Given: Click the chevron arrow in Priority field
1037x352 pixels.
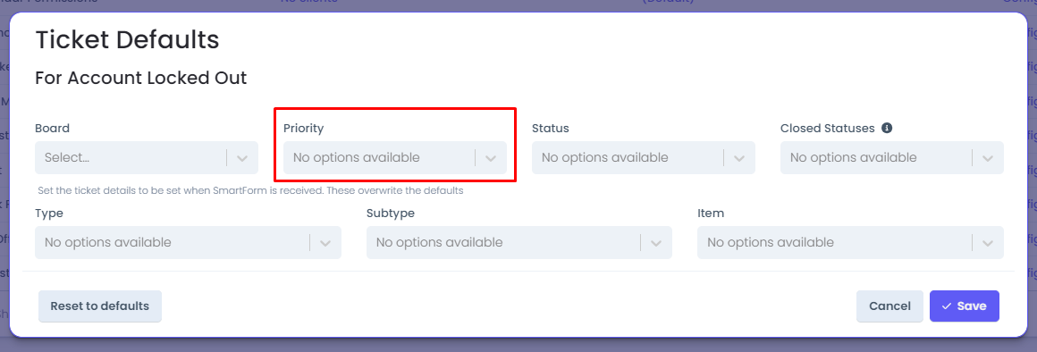Looking at the screenshot, I should click(491, 158).
